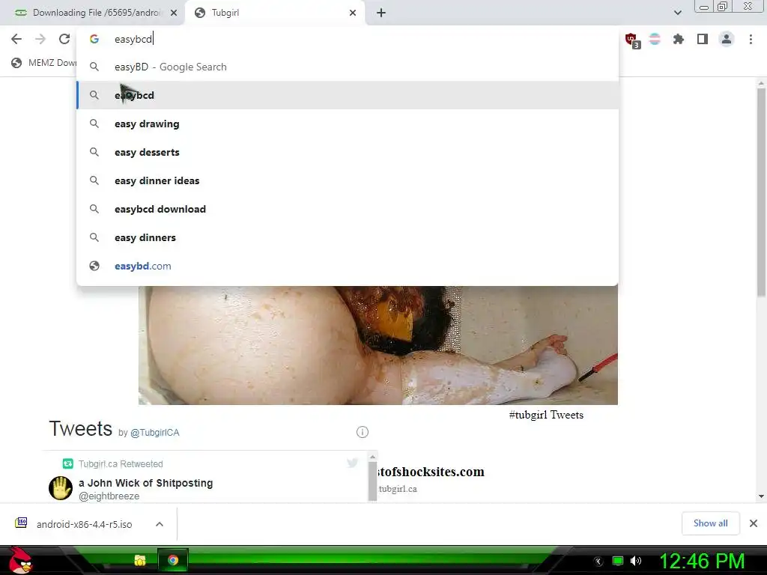Image resolution: width=767 pixels, height=575 pixels.
Task: Select the easyBD Google Search suggestion
Action: click(348, 67)
